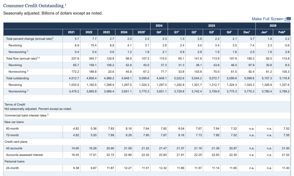
Task: Open footnote 5 next to Commercial bank interest rates
Action: tap(48, 114)
